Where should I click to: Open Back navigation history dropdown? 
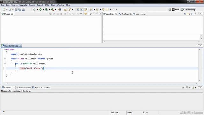coord(110,9)
